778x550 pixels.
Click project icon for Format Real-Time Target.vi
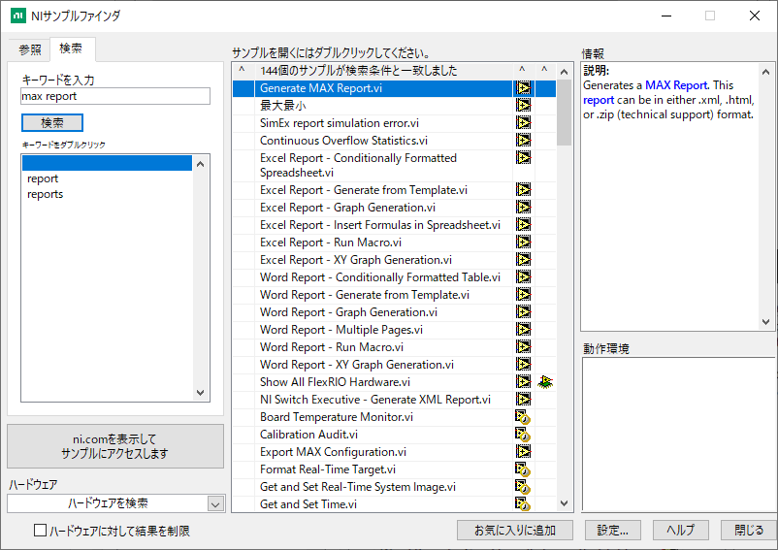click(x=523, y=469)
